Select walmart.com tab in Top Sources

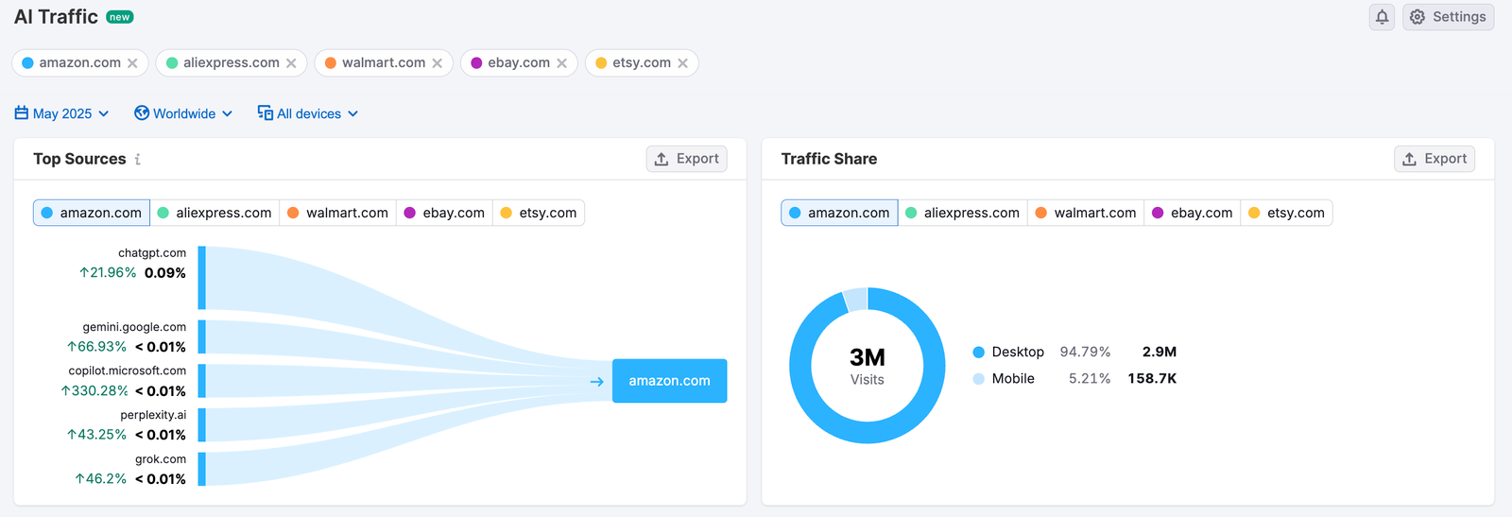[337, 213]
